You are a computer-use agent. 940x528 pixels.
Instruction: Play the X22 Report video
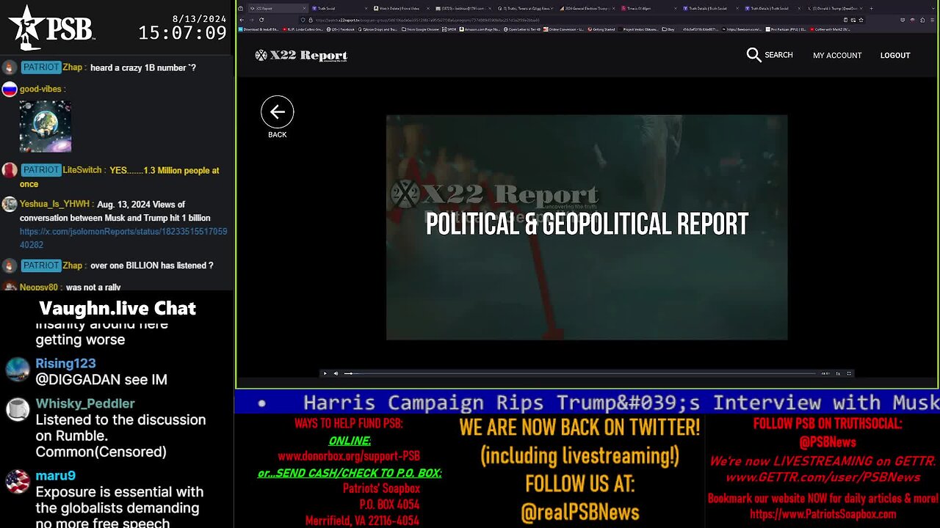325,373
